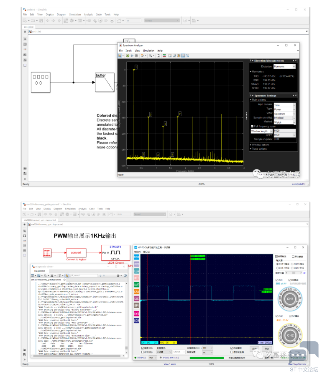The height and width of the screenshot is (376, 322).
Task: Click Model Configuration gear in upper Simulink toolbar
Action: pos(72,21)
